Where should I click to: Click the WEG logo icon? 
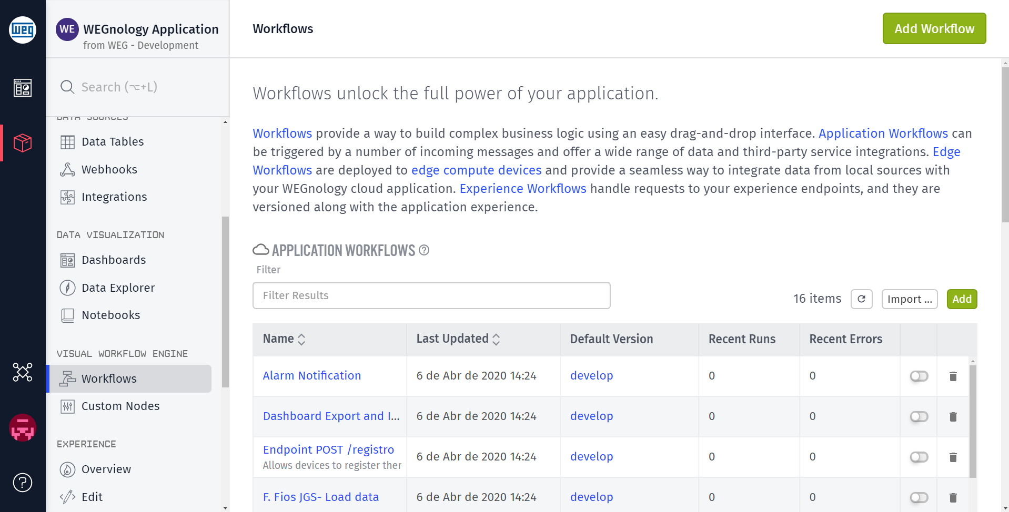23,30
